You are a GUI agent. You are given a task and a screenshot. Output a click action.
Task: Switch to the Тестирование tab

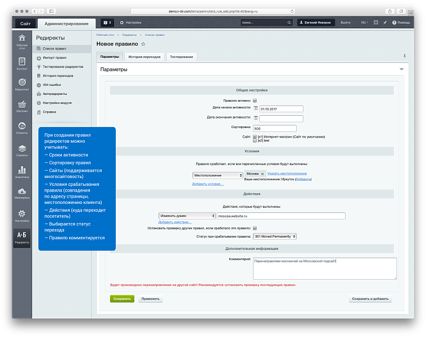[x=182, y=57]
